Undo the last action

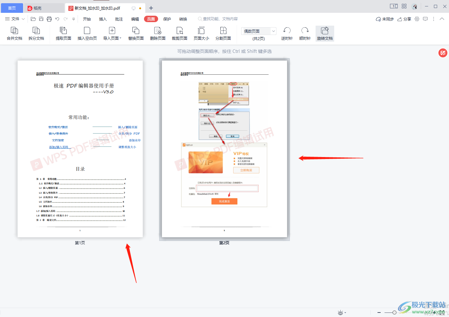click(57, 19)
